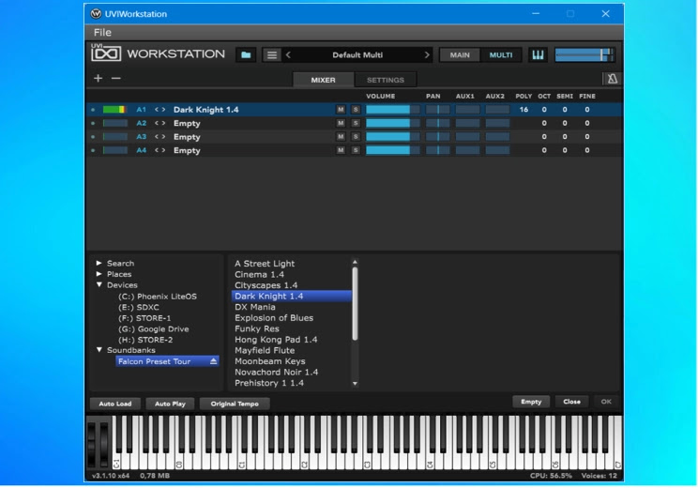The width and height of the screenshot is (698, 488).
Task: Switch to MULTI view
Action: pyautogui.click(x=501, y=54)
